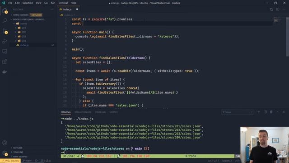Kill the terminal with the trash icon

271,112
